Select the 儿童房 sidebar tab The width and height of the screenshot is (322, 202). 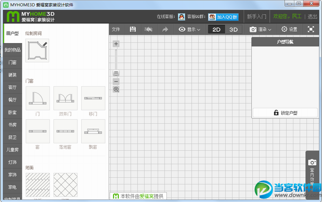12,150
